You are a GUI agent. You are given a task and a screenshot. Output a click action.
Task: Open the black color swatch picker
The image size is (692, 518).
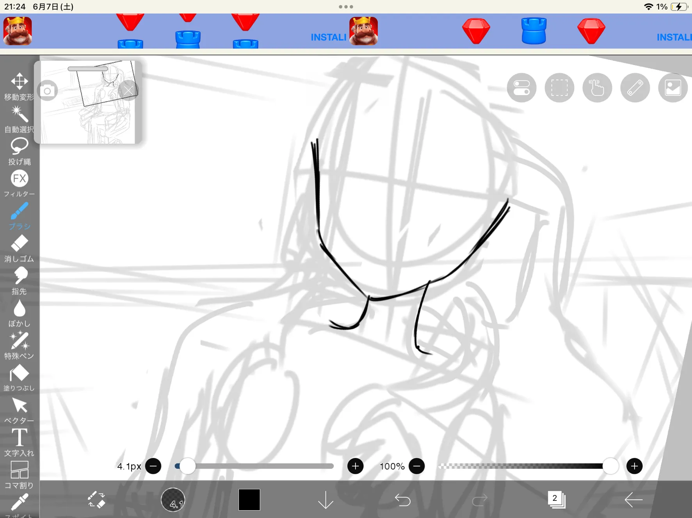(x=249, y=499)
